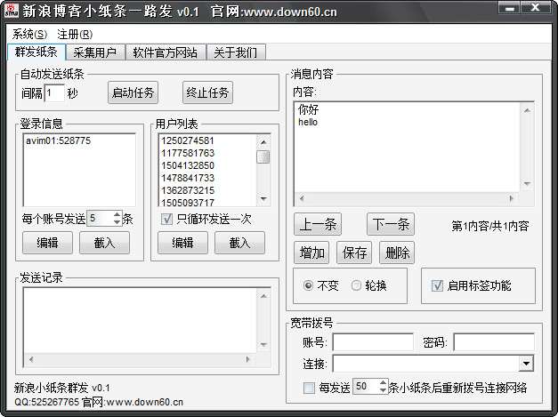This screenshot has width=558, height=417.
Task: Click the Sina logo icon in title bar
Action: click(12, 11)
